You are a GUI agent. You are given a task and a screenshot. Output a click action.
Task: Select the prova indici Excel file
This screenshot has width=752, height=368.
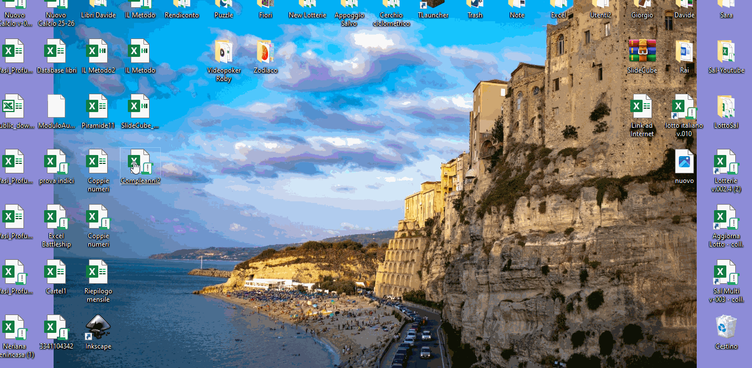pyautogui.click(x=56, y=162)
